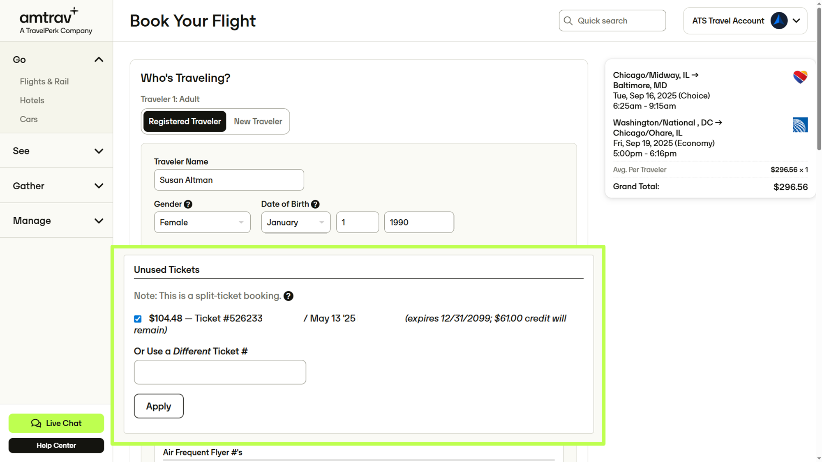Click the Southwest airline logo
This screenshot has height=462, width=822.
pyautogui.click(x=800, y=77)
